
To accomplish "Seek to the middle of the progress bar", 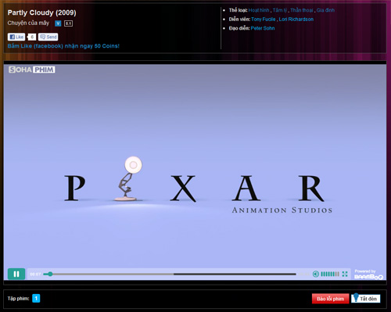I will pyautogui.click(x=170, y=274).
